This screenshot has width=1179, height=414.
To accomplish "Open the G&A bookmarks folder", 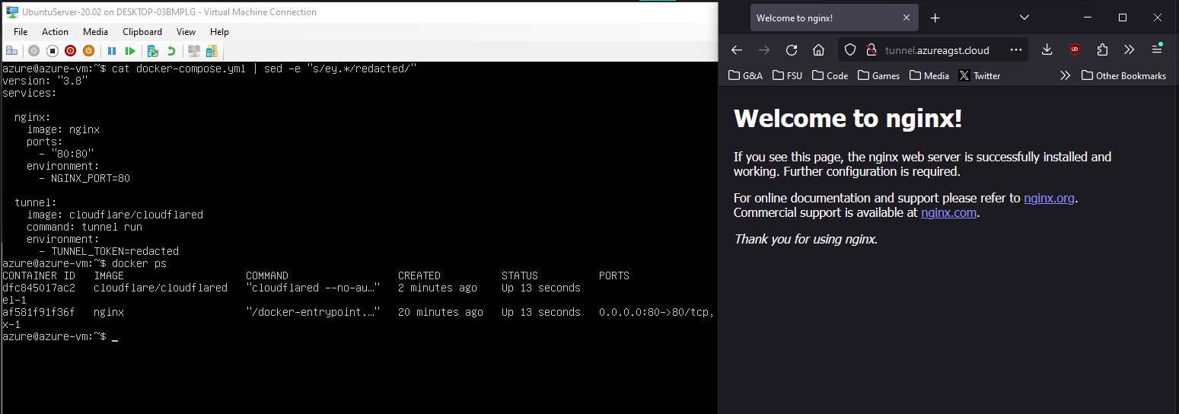I will coord(745,75).
